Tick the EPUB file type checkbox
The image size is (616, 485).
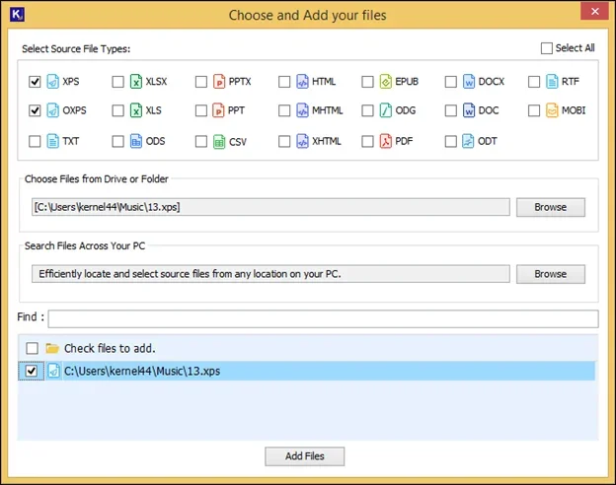click(x=367, y=82)
